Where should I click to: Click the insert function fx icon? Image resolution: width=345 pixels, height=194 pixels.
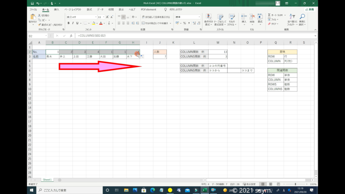(71, 36)
